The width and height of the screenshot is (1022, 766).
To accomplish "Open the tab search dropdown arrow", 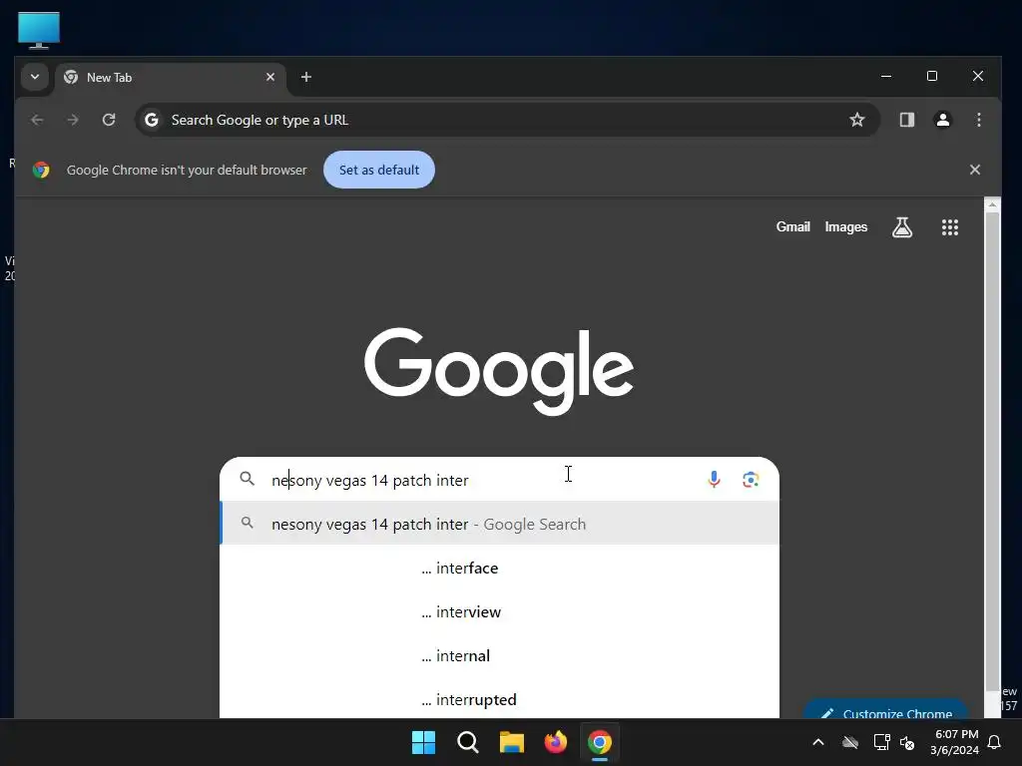I will [35, 77].
